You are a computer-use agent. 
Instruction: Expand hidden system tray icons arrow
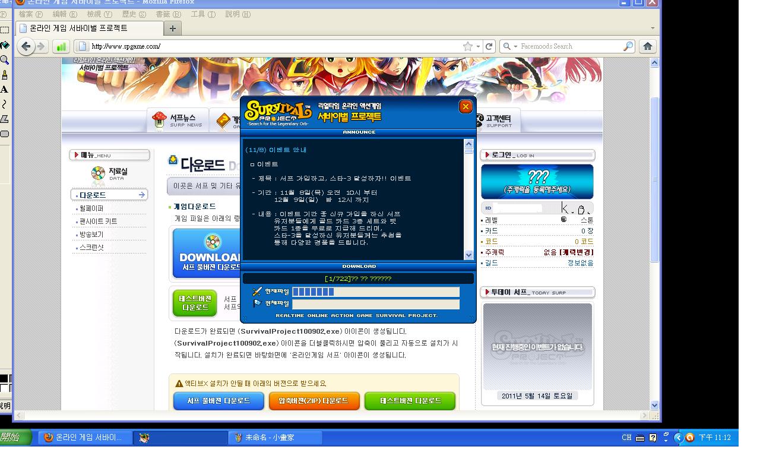(678, 438)
